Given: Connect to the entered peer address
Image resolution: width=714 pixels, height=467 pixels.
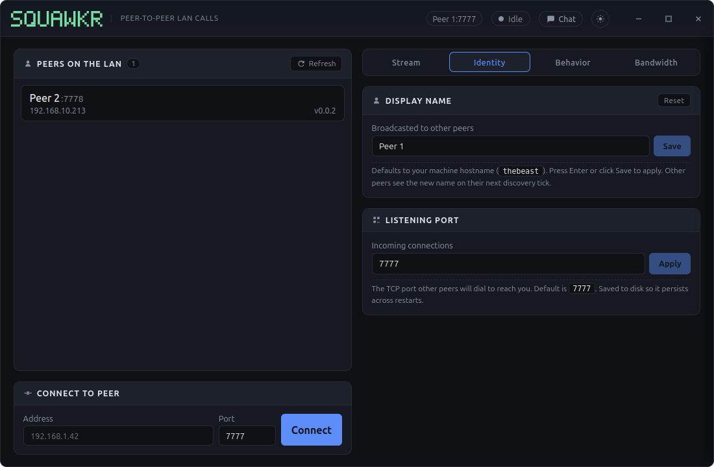Looking at the screenshot, I should coord(312,429).
